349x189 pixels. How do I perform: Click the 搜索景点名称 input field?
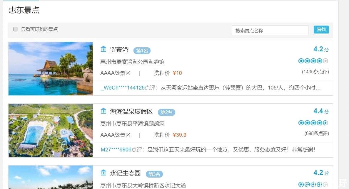click(x=270, y=30)
